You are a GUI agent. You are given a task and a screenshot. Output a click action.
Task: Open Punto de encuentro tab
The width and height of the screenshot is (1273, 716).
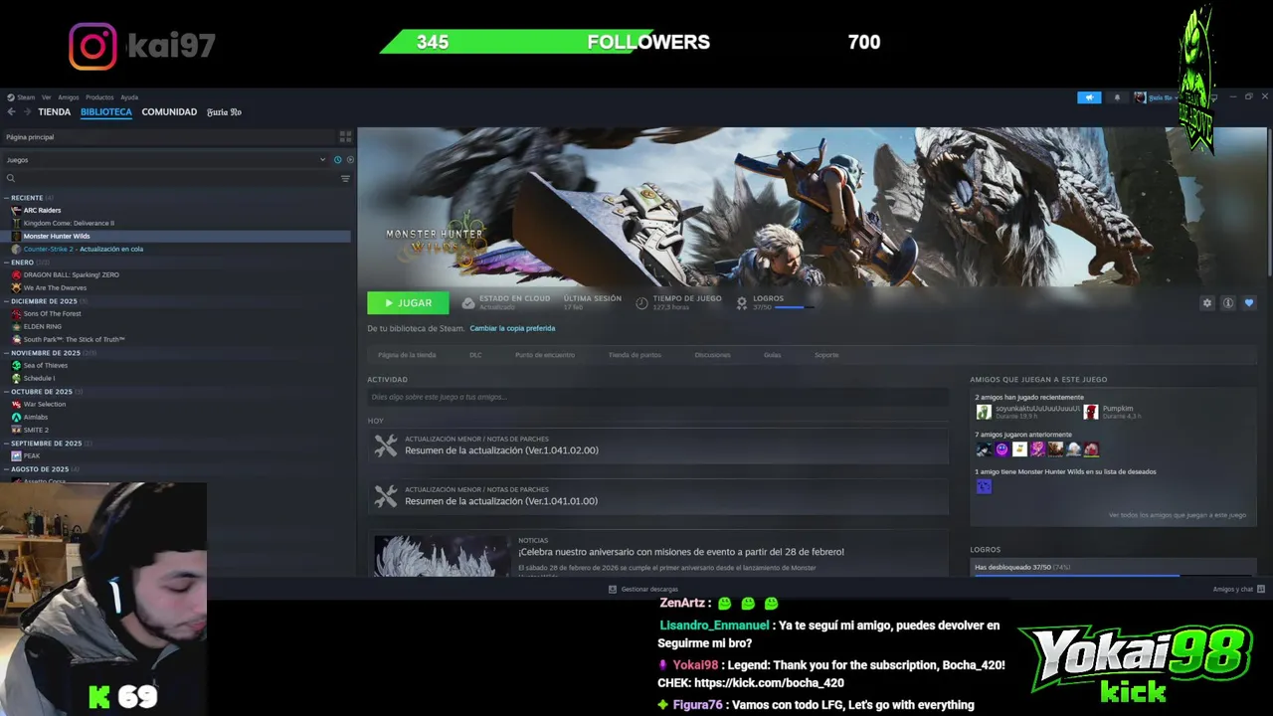tap(545, 355)
